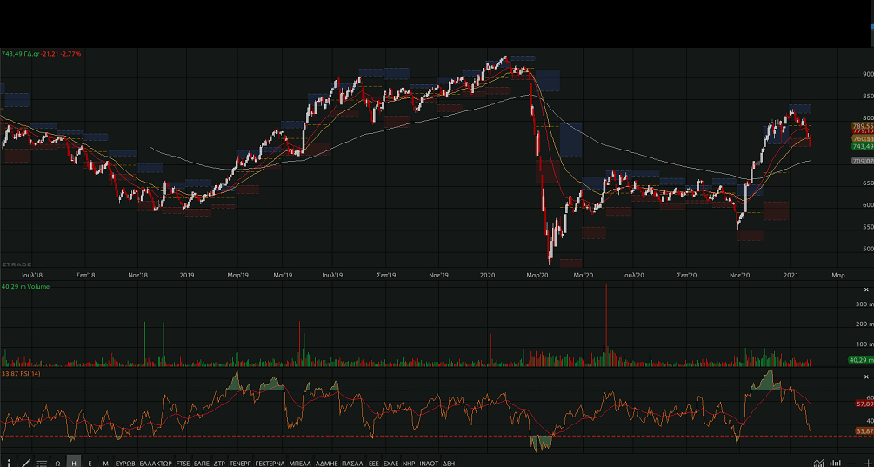The image size is (874, 467).
Task: Select the trend line drawing tool
Action: pyautogui.click(x=25, y=463)
